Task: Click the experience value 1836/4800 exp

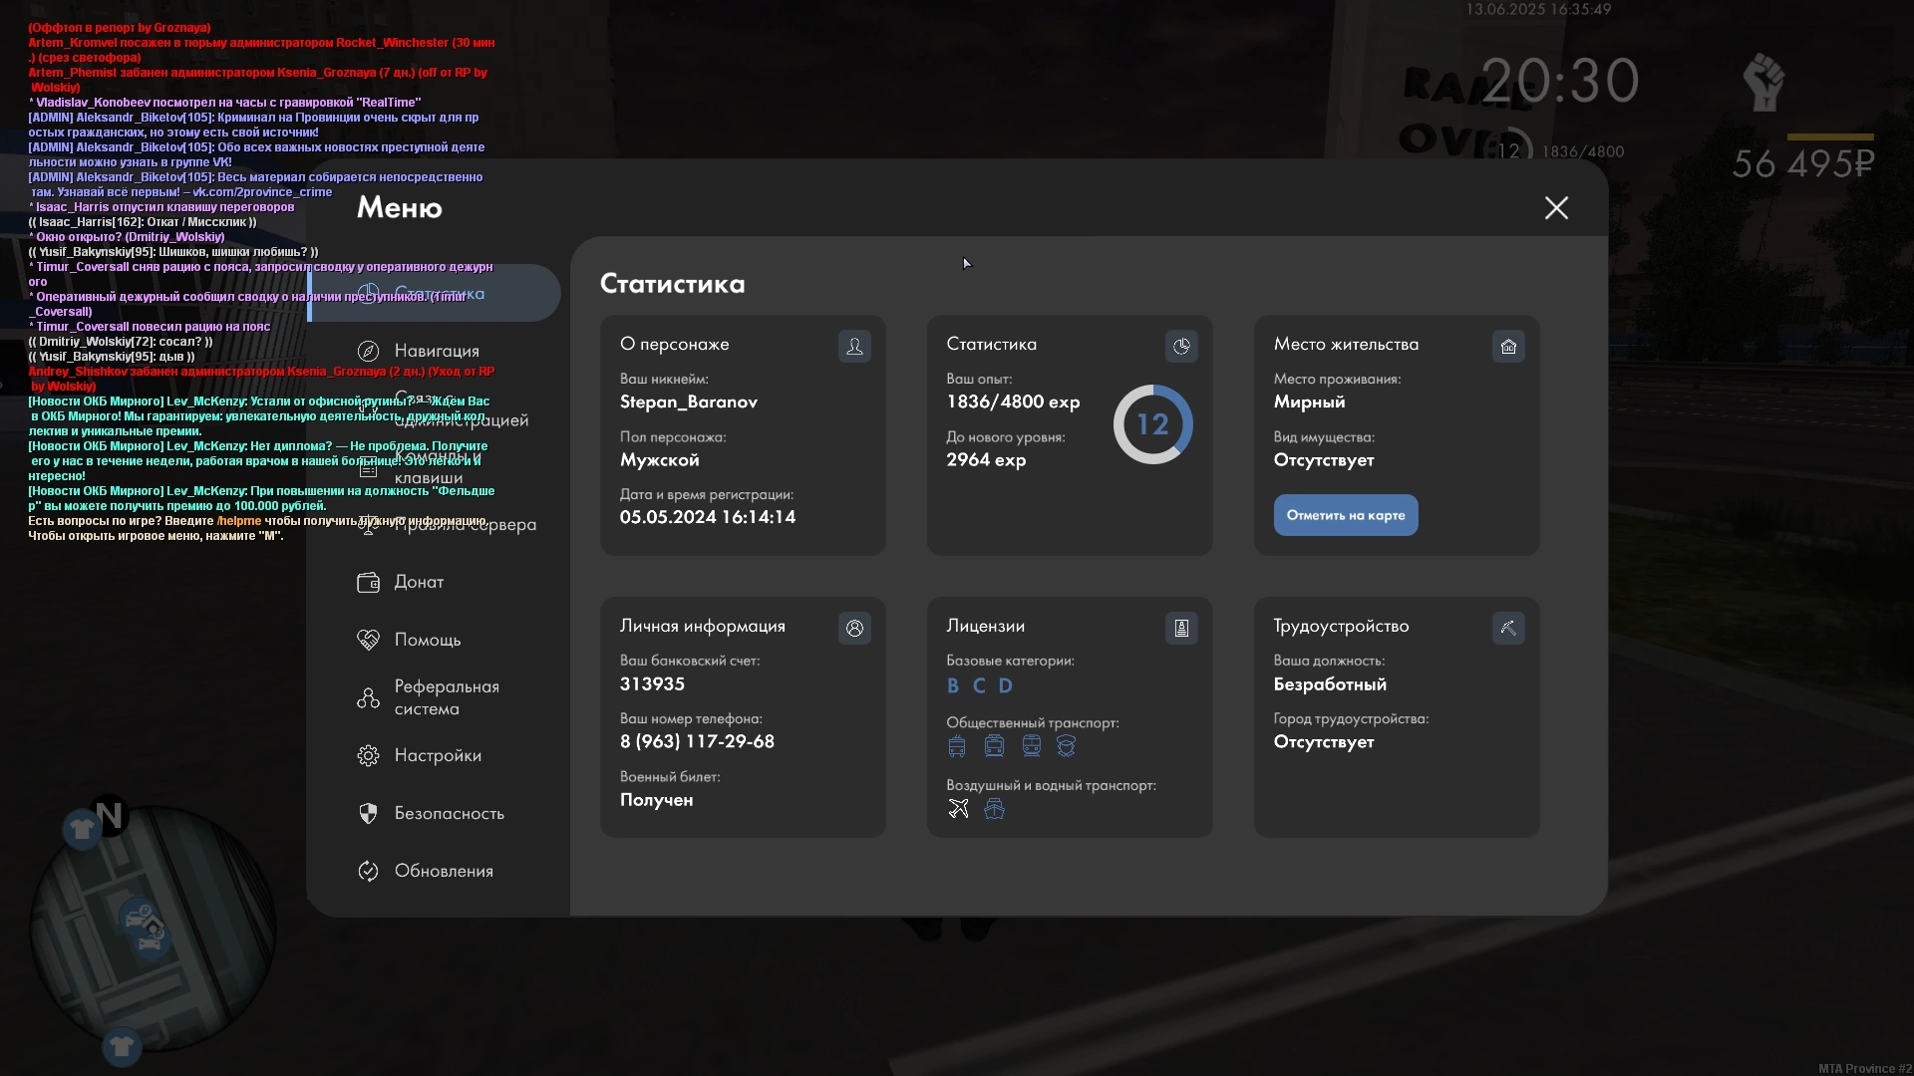Action: click(1013, 403)
